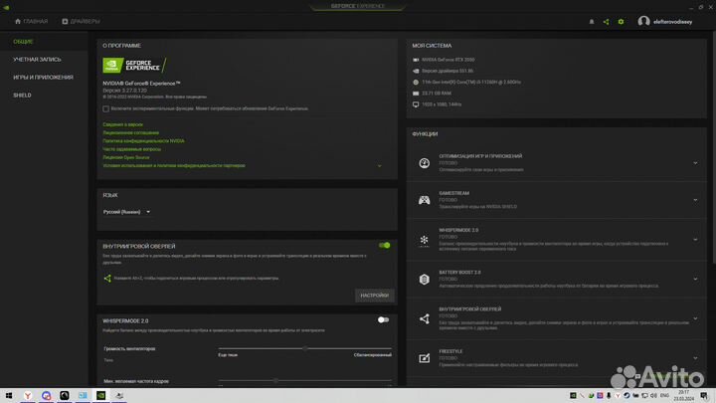This screenshot has height=403, width=716.
Task: Click the user avatar for elefterovodisssey
Action: coord(644,21)
